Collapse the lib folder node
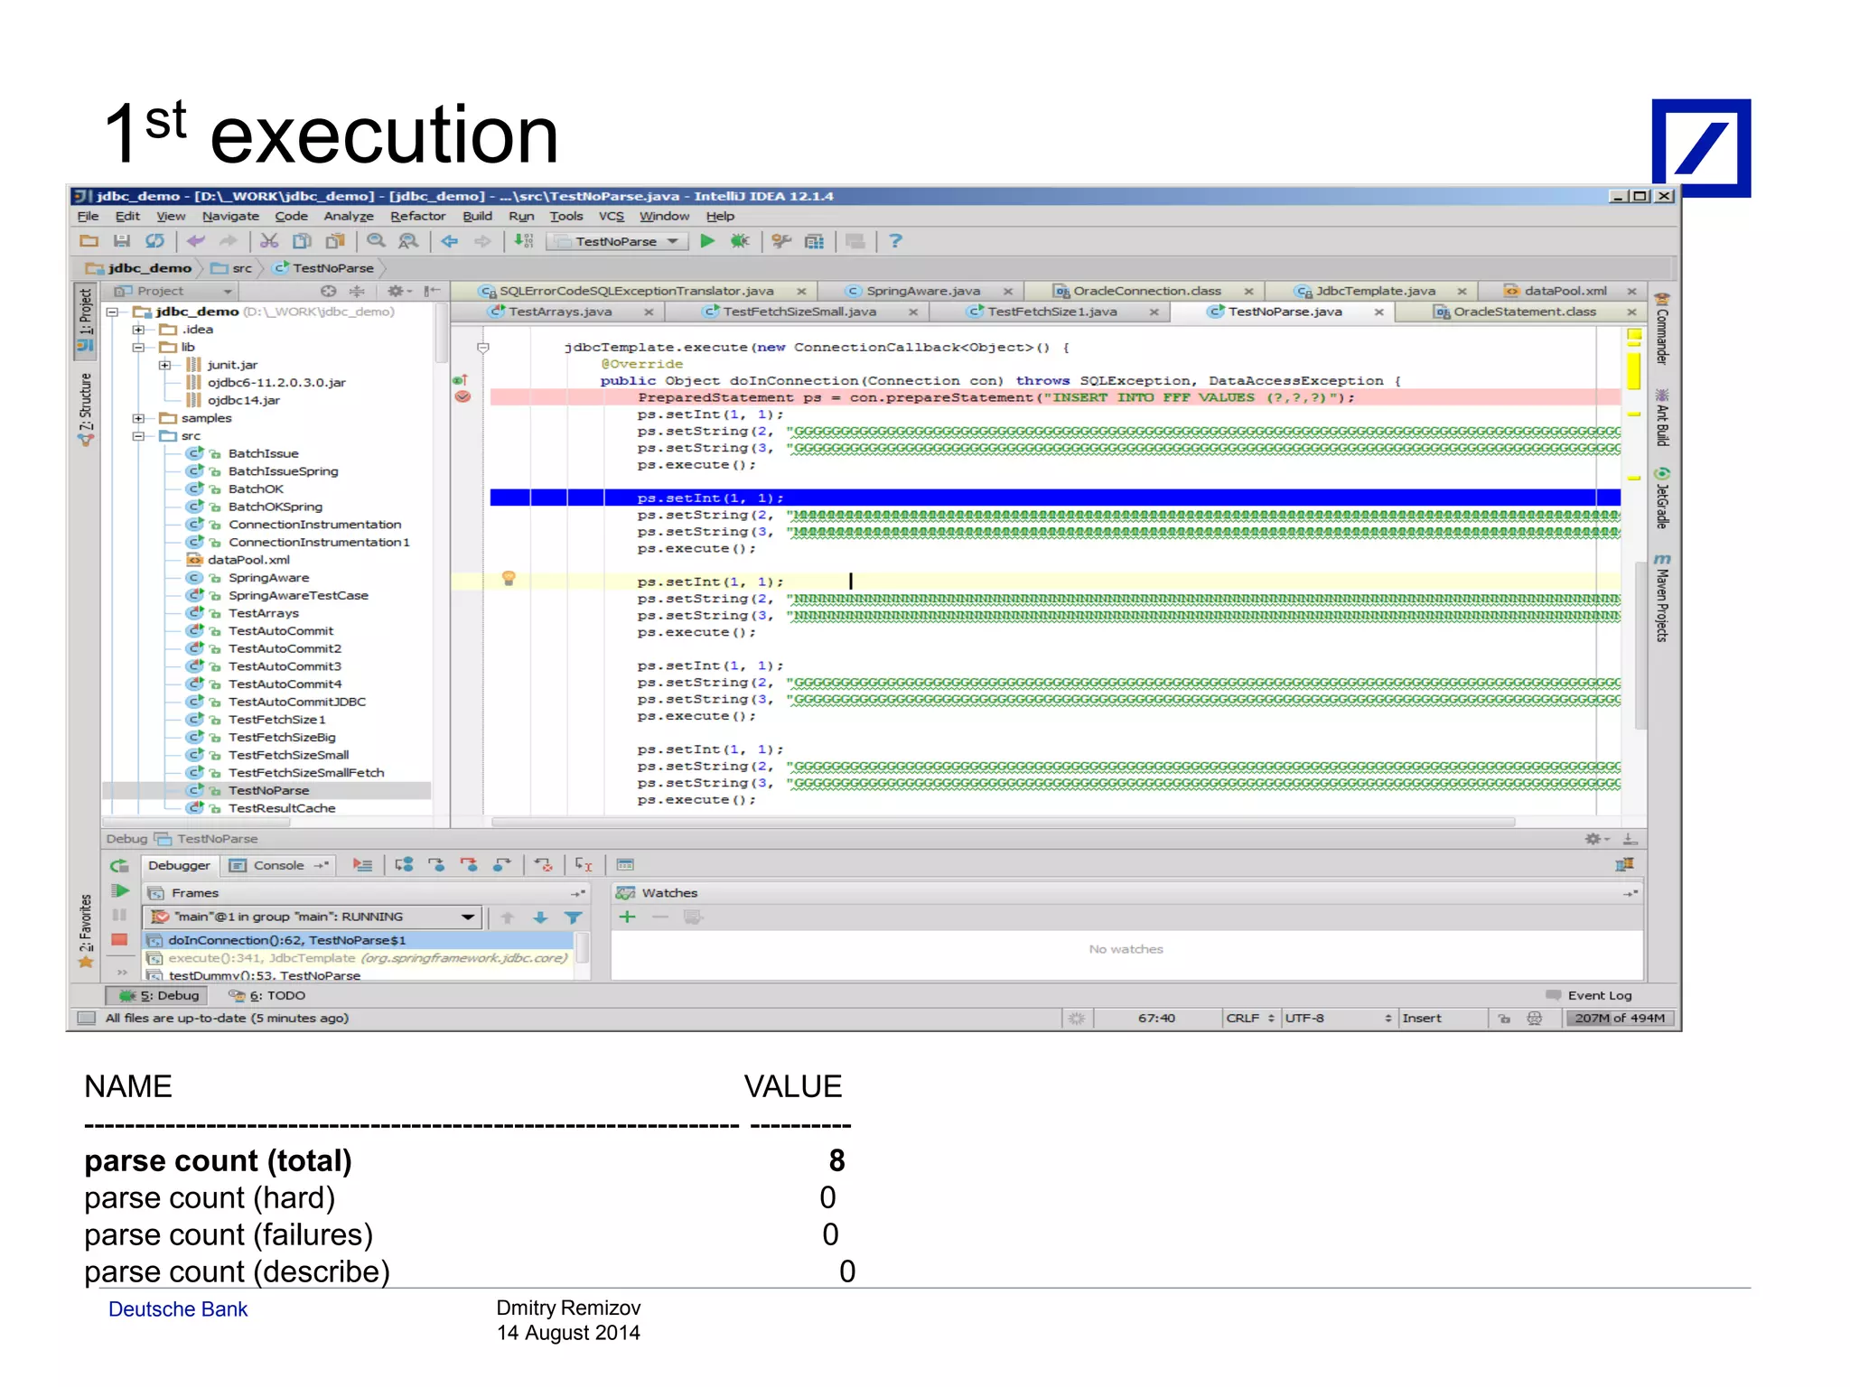 tap(137, 347)
